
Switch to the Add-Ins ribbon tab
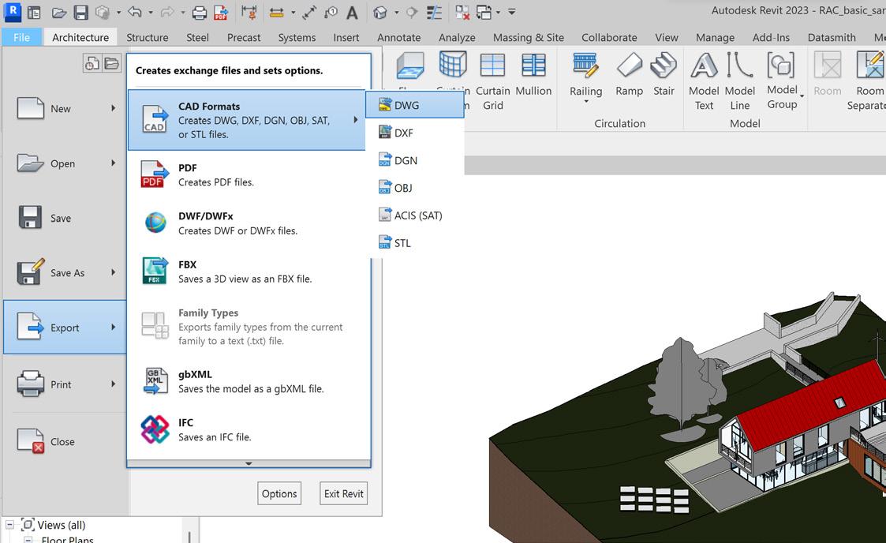click(x=772, y=37)
